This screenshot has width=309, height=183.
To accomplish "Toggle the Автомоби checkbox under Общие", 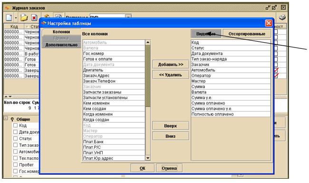I will click(x=15, y=152).
